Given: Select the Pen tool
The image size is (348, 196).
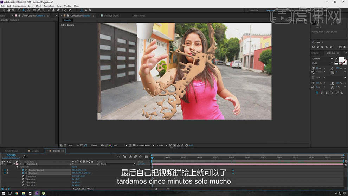Looking at the screenshot, I should (39, 10).
